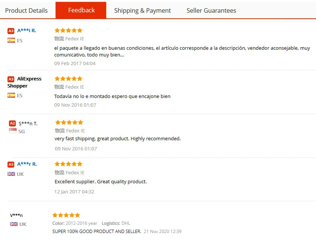The height and width of the screenshot is (248, 316).
Task: Click the A3 badge beside A***i R.
Action: (x=11, y=31)
